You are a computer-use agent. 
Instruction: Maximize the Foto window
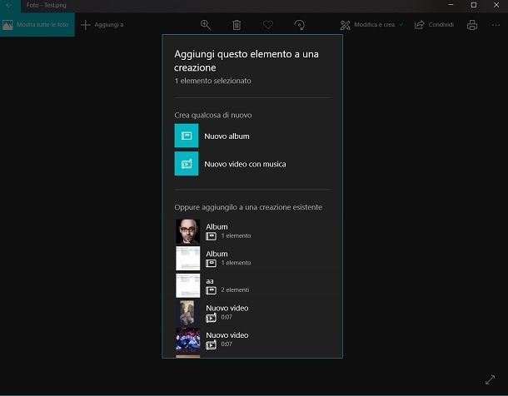pyautogui.click(x=473, y=5)
